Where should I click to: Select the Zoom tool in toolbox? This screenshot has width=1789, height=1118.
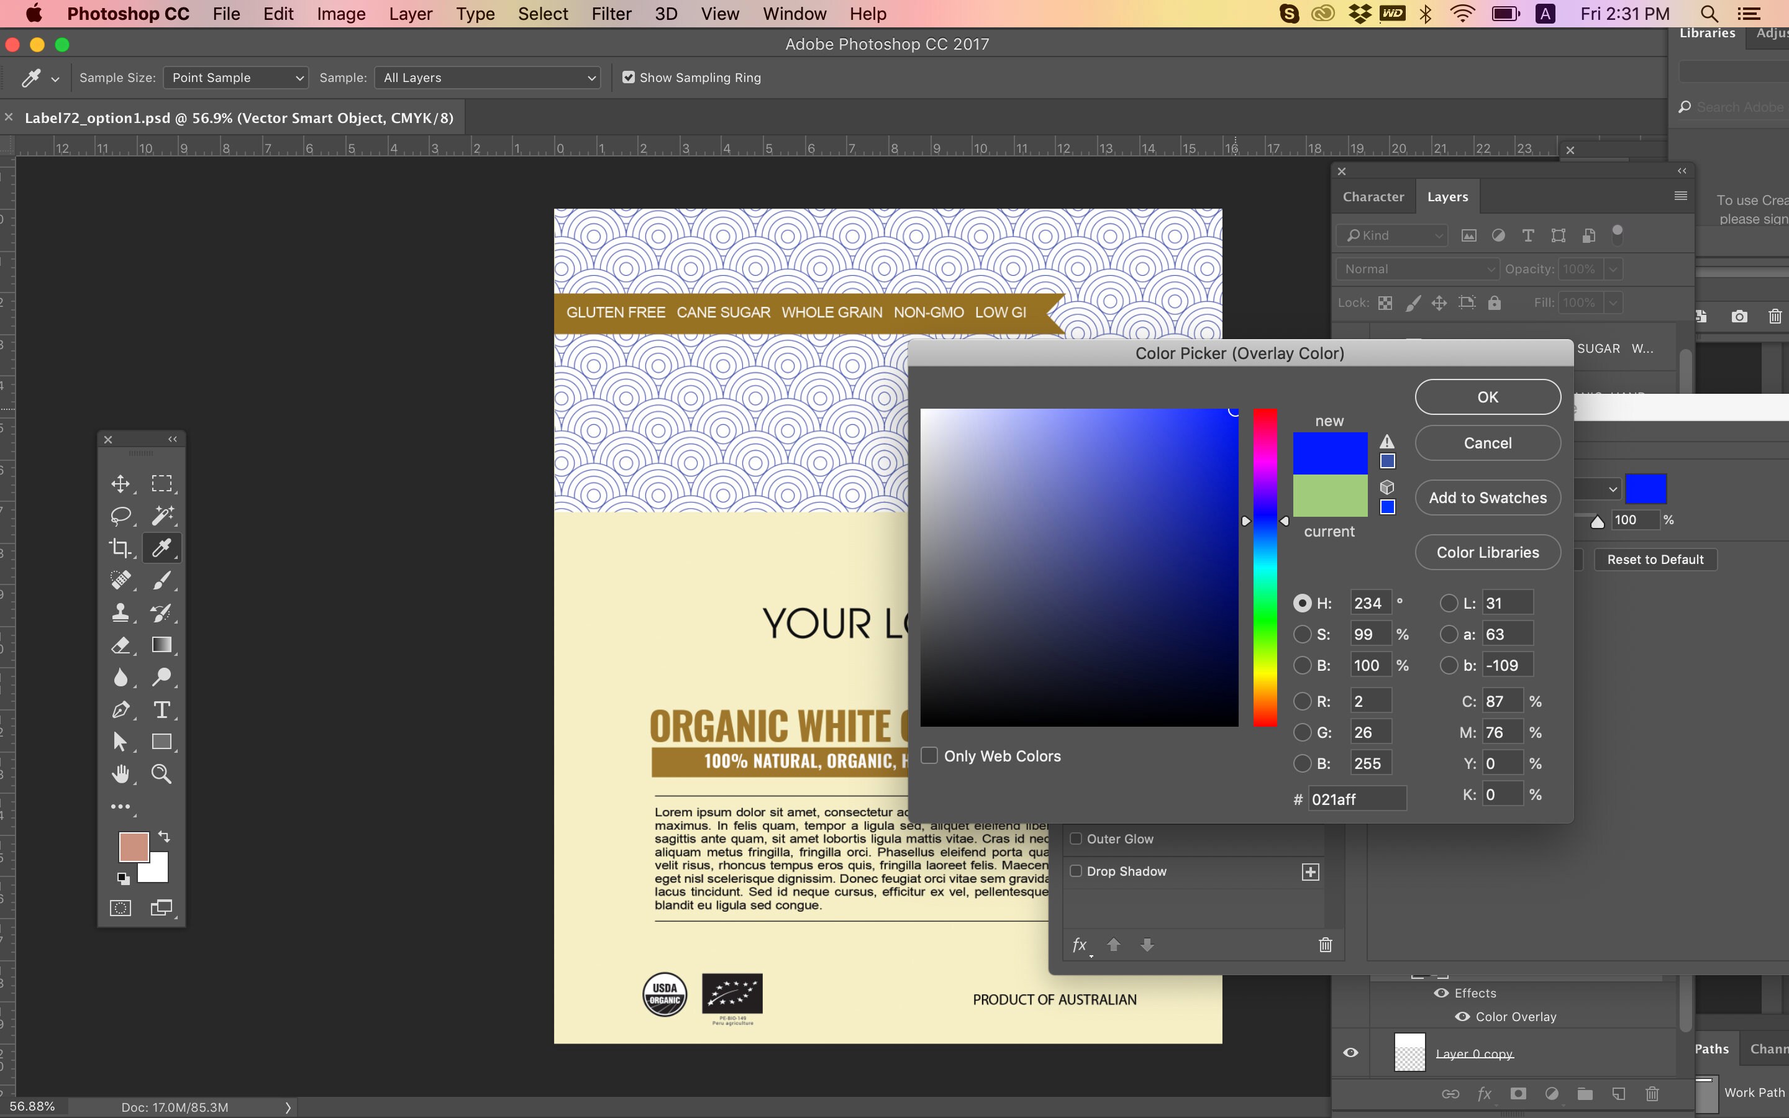(162, 774)
